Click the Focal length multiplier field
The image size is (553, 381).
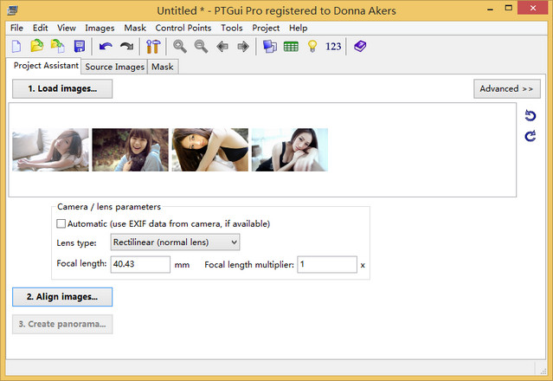point(327,264)
